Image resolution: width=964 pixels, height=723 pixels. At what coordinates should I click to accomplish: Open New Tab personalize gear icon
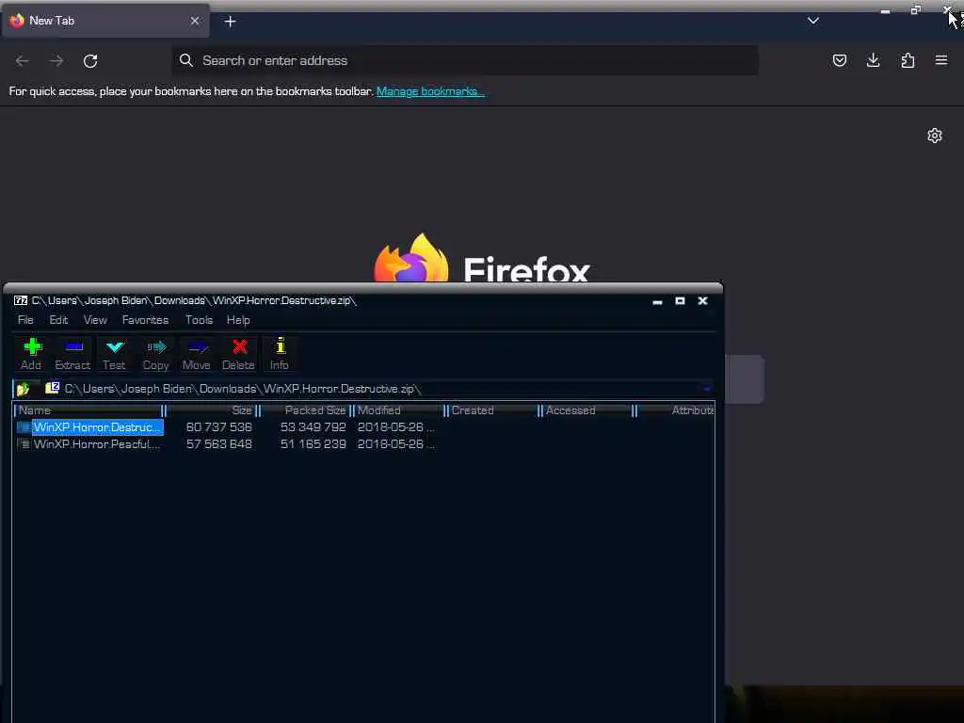pos(935,136)
